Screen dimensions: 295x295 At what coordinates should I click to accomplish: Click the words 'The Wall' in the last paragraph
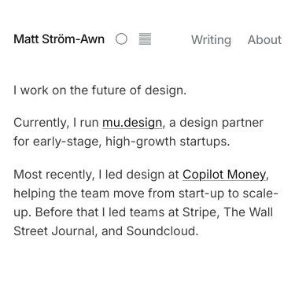click(x=249, y=212)
